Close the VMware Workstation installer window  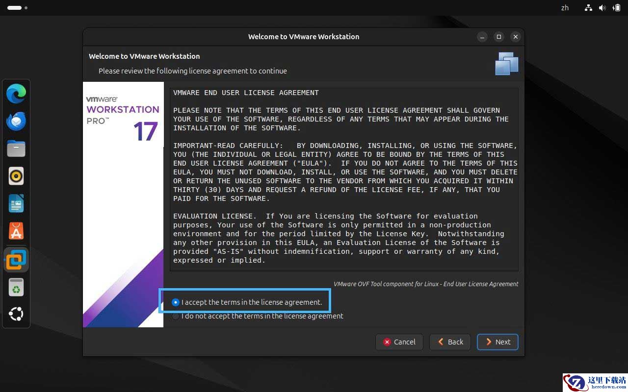tap(515, 37)
